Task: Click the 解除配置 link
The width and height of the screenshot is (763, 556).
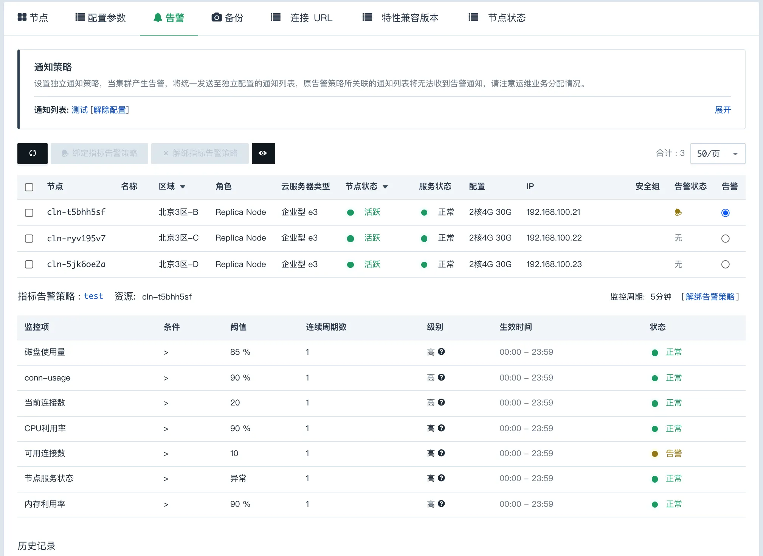Action: (109, 110)
